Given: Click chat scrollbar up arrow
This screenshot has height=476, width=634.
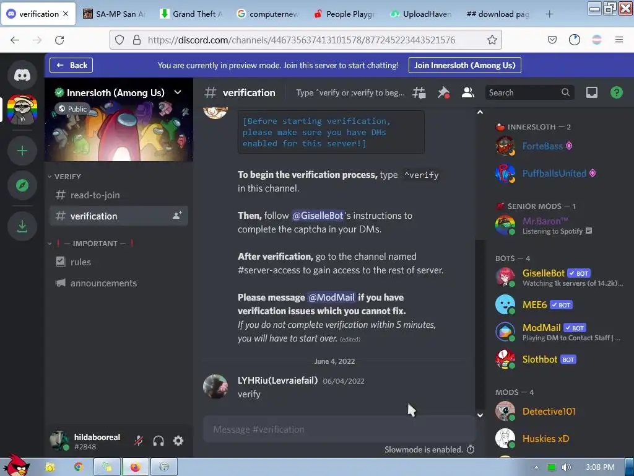Looking at the screenshot, I should [480, 112].
